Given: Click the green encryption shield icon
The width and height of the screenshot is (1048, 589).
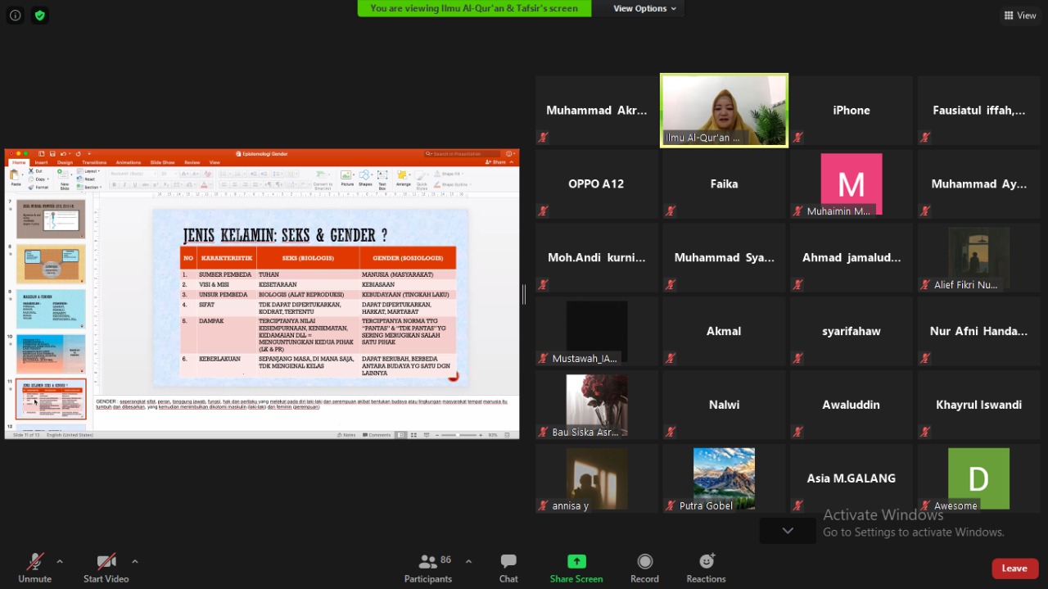Looking at the screenshot, I should 39,15.
